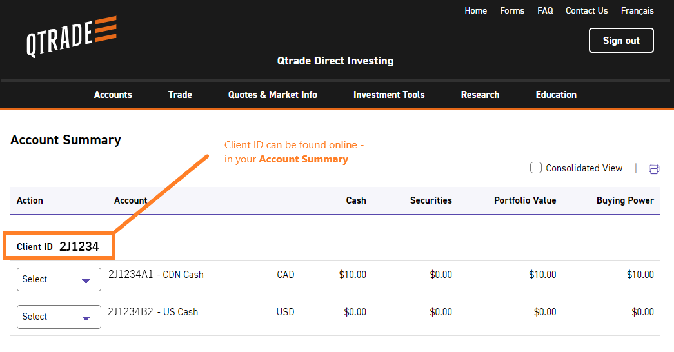
Task: Open the Accounts menu
Action: click(113, 95)
